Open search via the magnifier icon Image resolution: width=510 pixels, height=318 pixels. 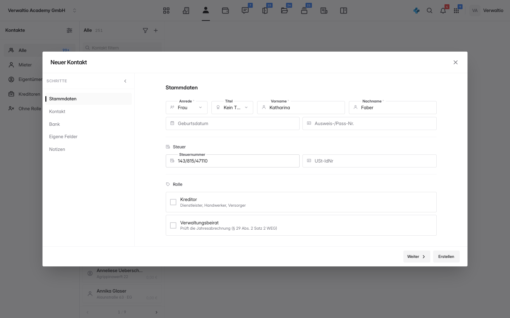(430, 11)
